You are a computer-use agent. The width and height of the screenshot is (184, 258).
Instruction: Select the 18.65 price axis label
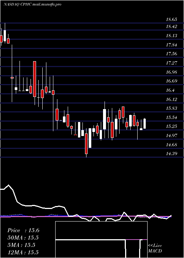point(171,20)
